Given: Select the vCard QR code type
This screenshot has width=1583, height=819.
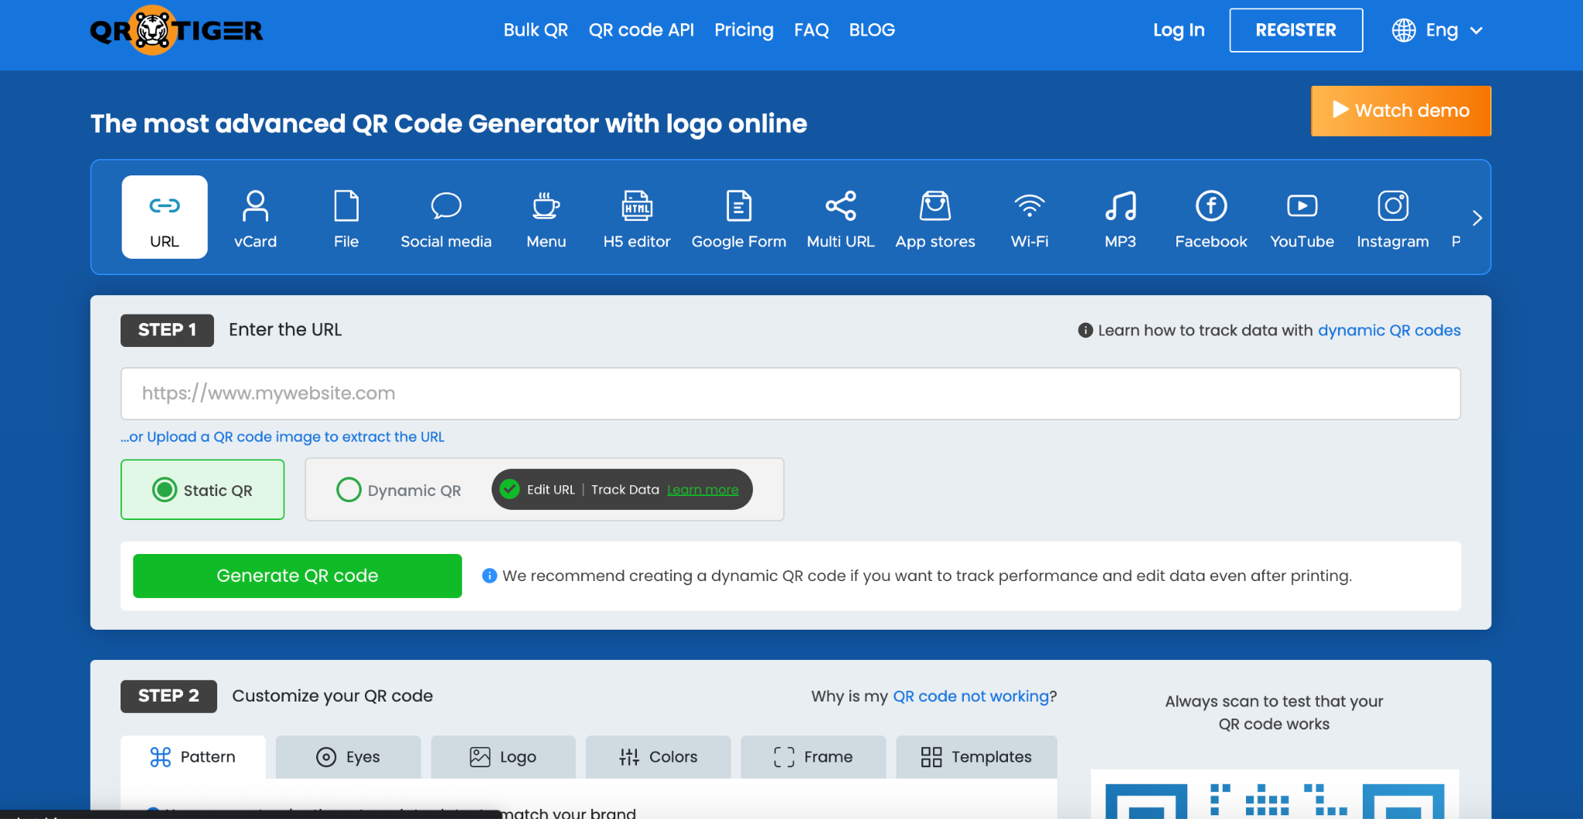Looking at the screenshot, I should pos(255,217).
